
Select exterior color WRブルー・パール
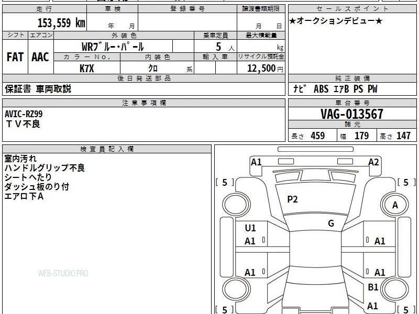[113, 47]
